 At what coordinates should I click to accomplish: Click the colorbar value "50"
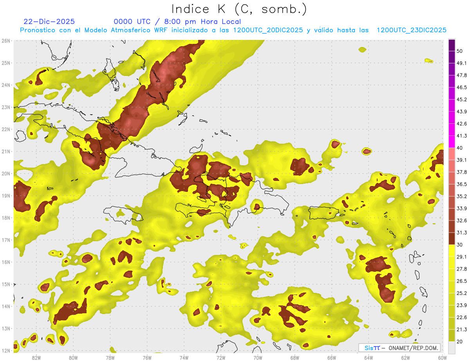point(460,51)
